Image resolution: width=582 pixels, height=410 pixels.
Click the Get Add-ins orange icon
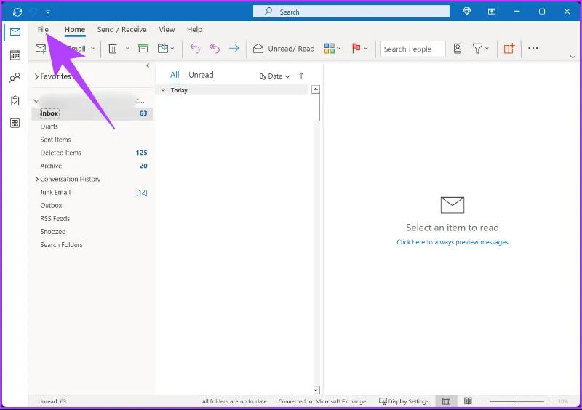[x=509, y=49]
